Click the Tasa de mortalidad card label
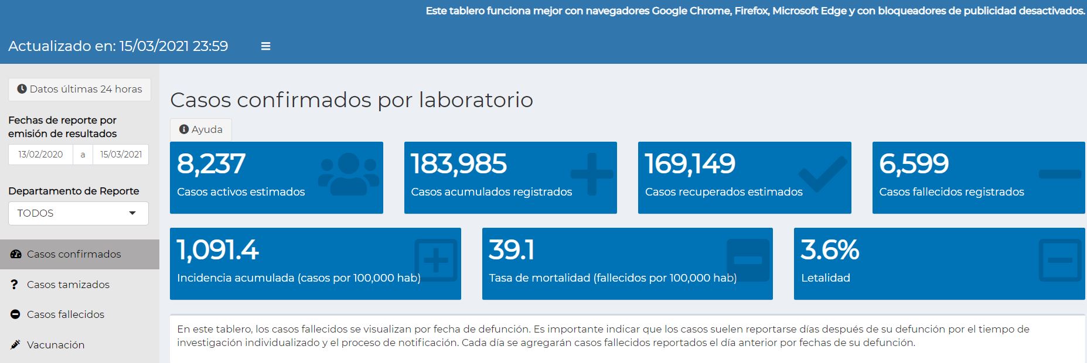This screenshot has width=1087, height=363. pos(613,278)
